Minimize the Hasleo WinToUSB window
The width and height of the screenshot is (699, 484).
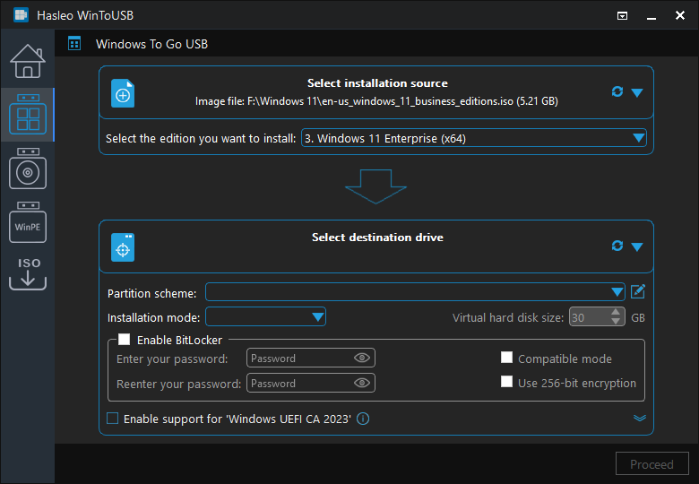pos(652,16)
